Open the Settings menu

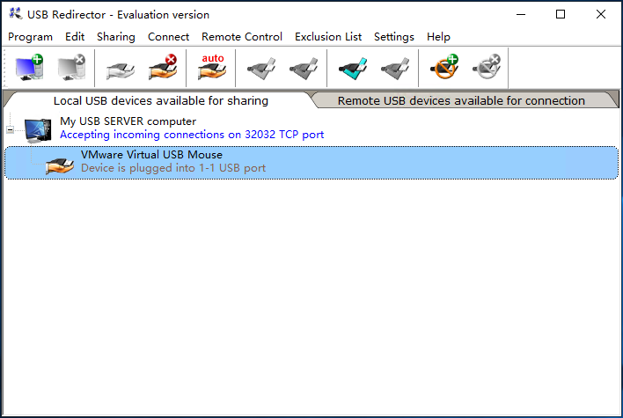click(394, 37)
